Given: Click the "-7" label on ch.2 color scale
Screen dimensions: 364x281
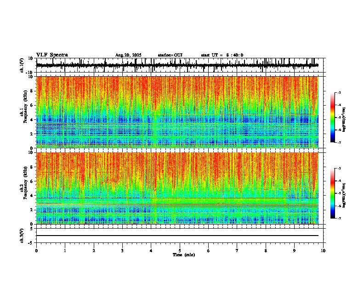Looking at the screenshot, I should 339,218.
